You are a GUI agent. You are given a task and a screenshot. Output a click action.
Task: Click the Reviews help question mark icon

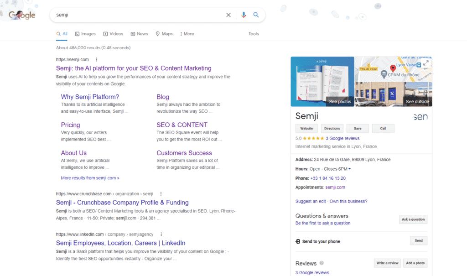[x=322, y=263]
